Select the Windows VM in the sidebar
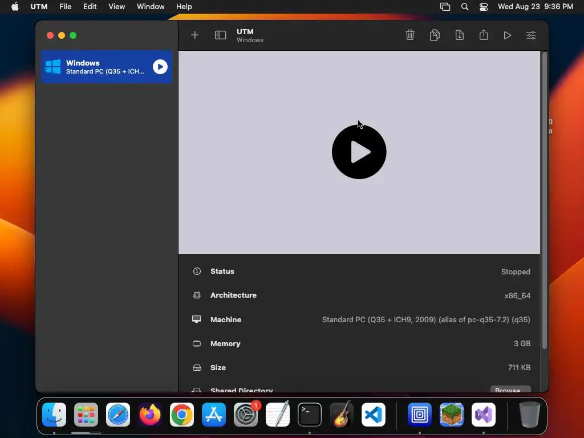 [107, 67]
